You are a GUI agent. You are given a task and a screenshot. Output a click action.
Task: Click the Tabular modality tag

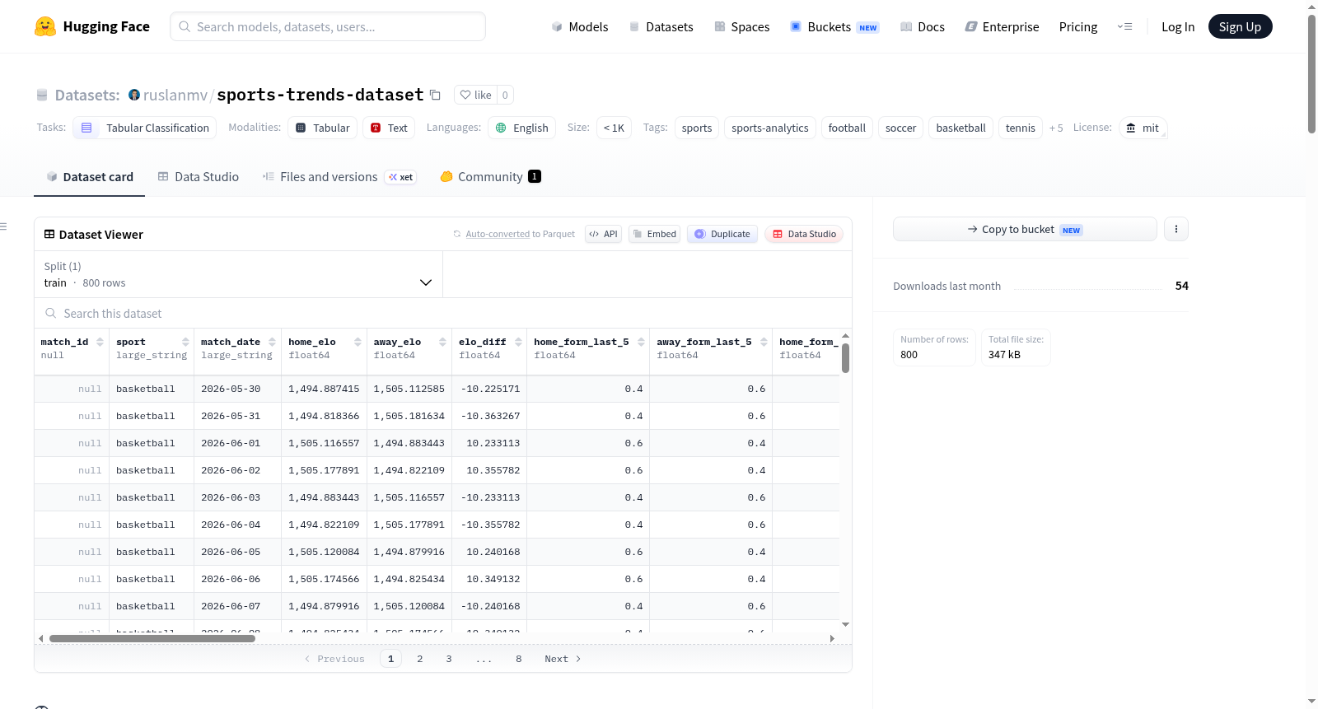[323, 128]
